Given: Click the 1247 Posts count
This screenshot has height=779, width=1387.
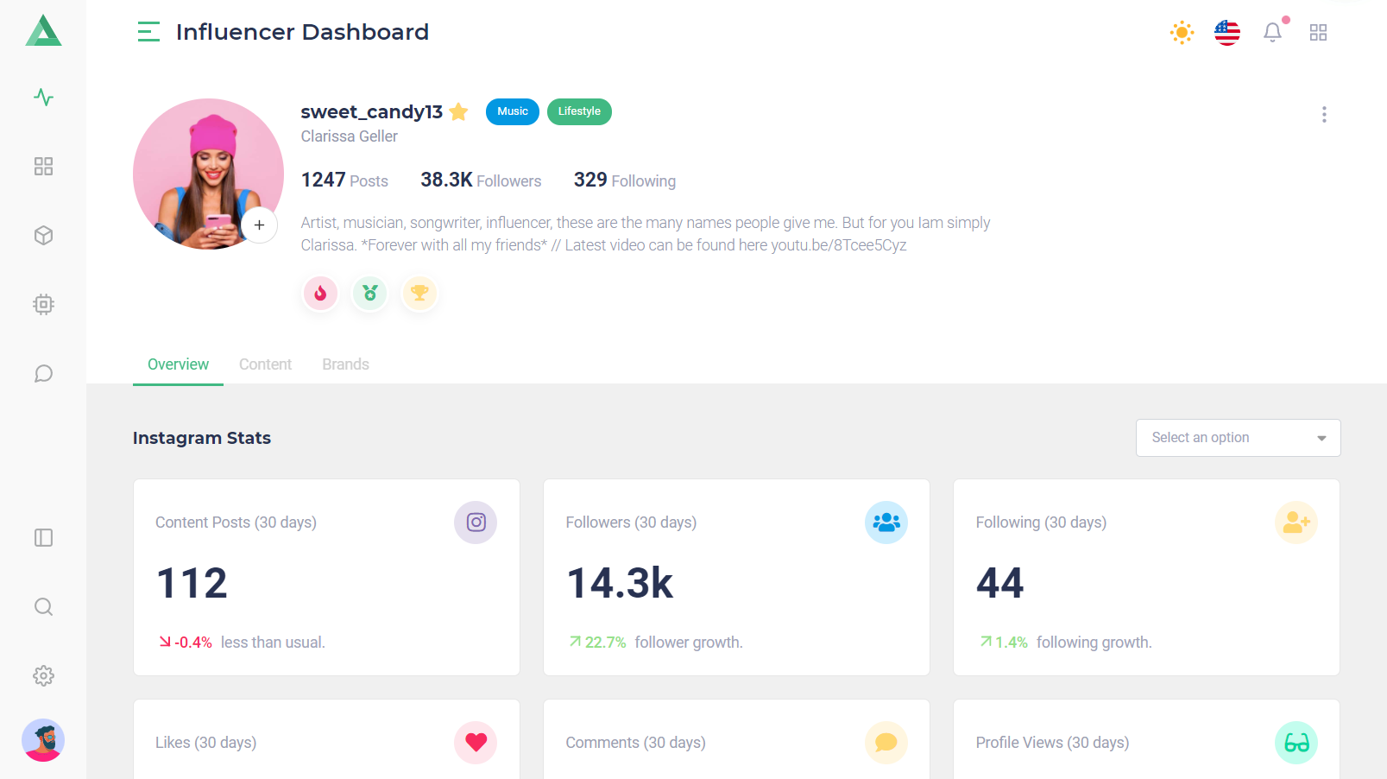Looking at the screenshot, I should click(x=344, y=180).
